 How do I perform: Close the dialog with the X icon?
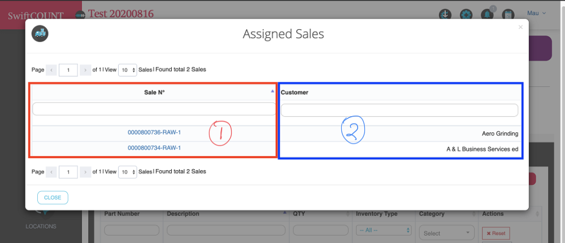(520, 26)
